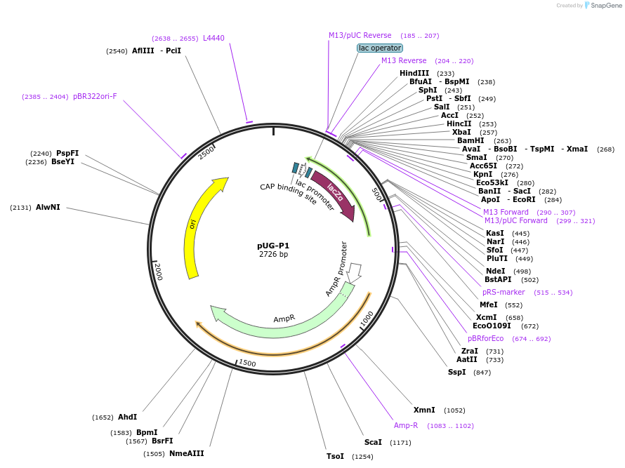The image size is (625, 468).
Task: Select the white AmpR promoter arrow
Action: click(x=355, y=272)
